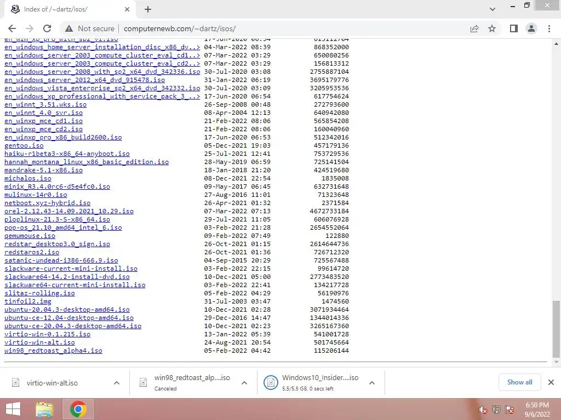
Task: Open File Explorer from the taskbar
Action: coord(44,409)
